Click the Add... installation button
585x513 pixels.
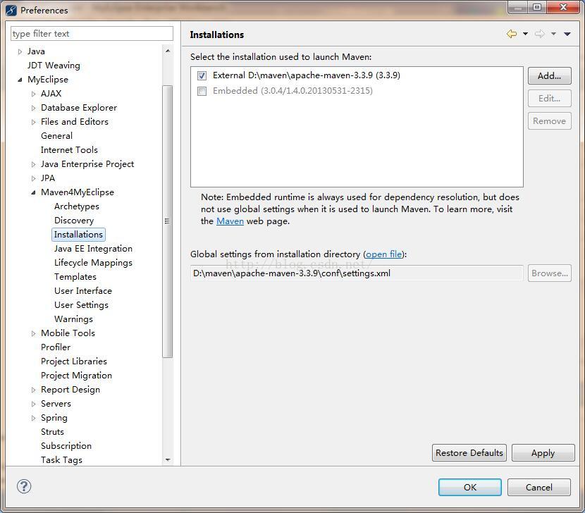pos(549,75)
